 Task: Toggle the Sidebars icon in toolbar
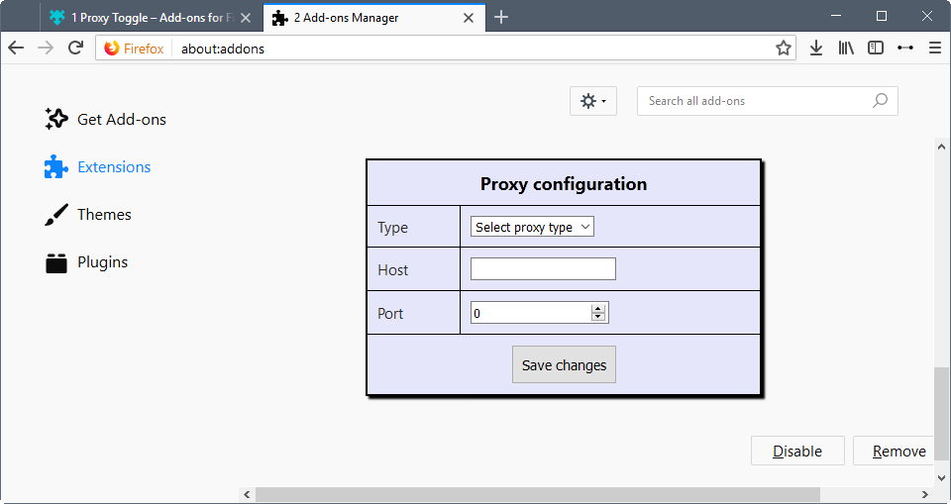coord(875,48)
